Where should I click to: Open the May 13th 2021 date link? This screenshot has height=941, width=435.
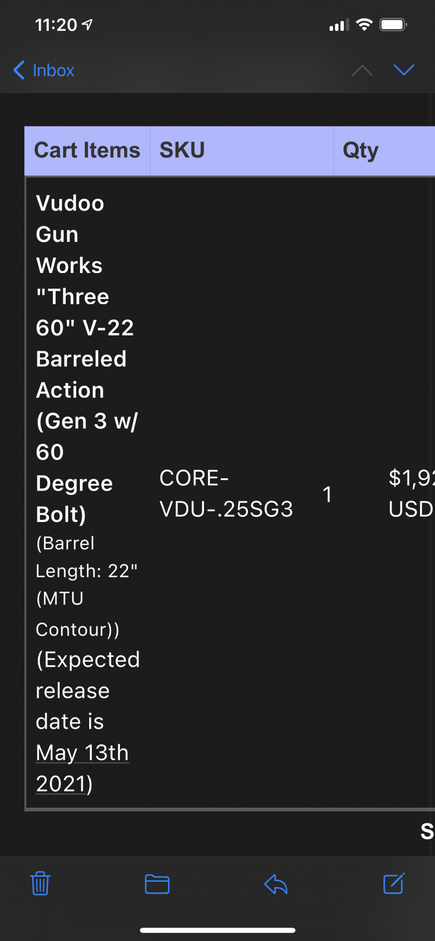coord(82,767)
